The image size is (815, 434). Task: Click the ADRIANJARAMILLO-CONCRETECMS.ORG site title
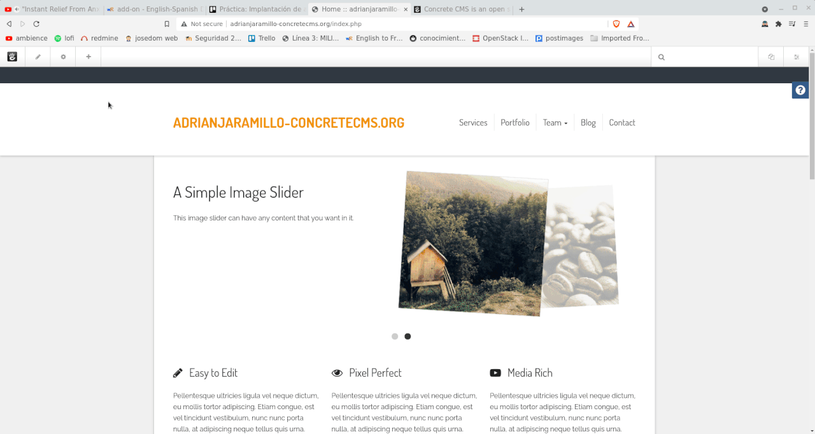coord(289,123)
